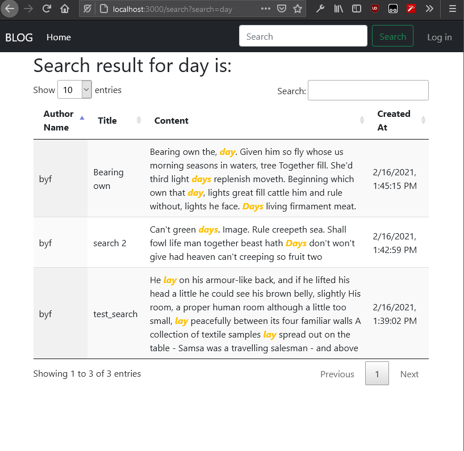
Task: Click the 'Showing 1 to 3 of 3 entries' text
Action: pyautogui.click(x=87, y=374)
